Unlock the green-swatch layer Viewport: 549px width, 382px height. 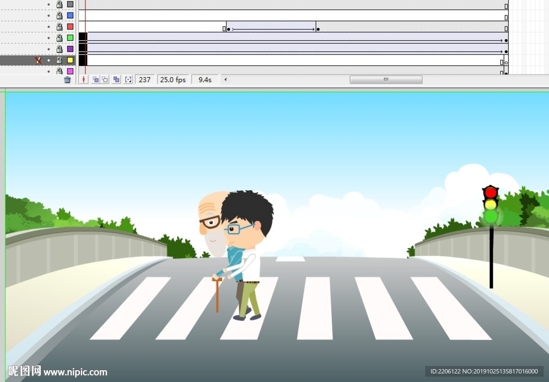pos(60,38)
